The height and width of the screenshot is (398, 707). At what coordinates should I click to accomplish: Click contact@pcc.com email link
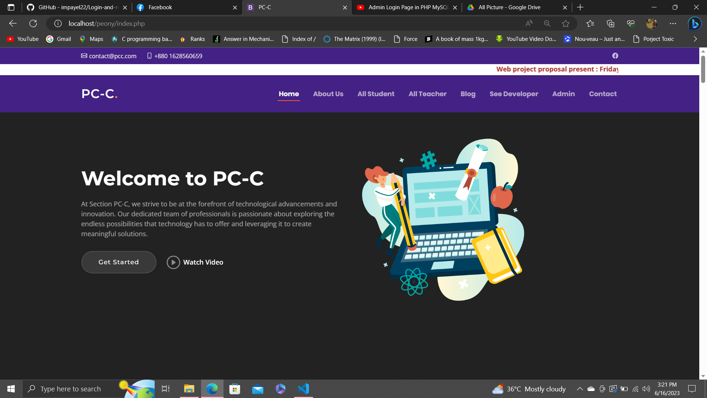coord(112,56)
